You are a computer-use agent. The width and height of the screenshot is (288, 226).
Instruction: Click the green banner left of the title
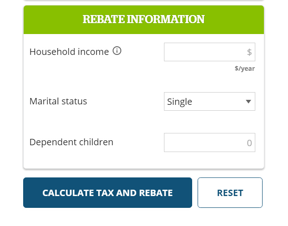coord(53,20)
